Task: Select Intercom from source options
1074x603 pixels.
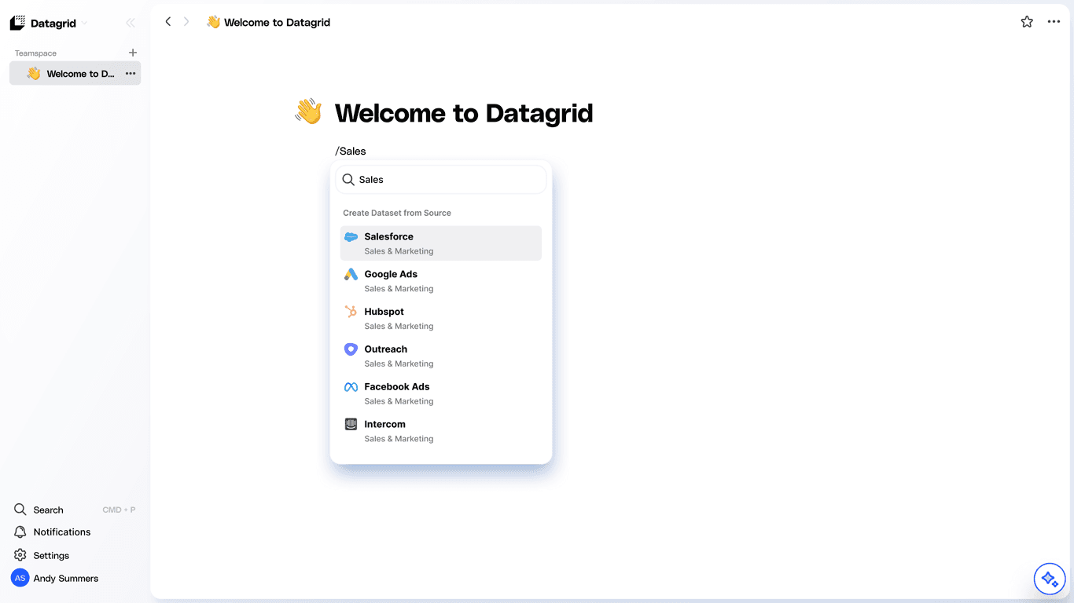Action: pyautogui.click(x=441, y=431)
